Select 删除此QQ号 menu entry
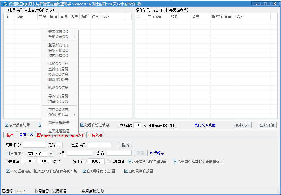 59,80
